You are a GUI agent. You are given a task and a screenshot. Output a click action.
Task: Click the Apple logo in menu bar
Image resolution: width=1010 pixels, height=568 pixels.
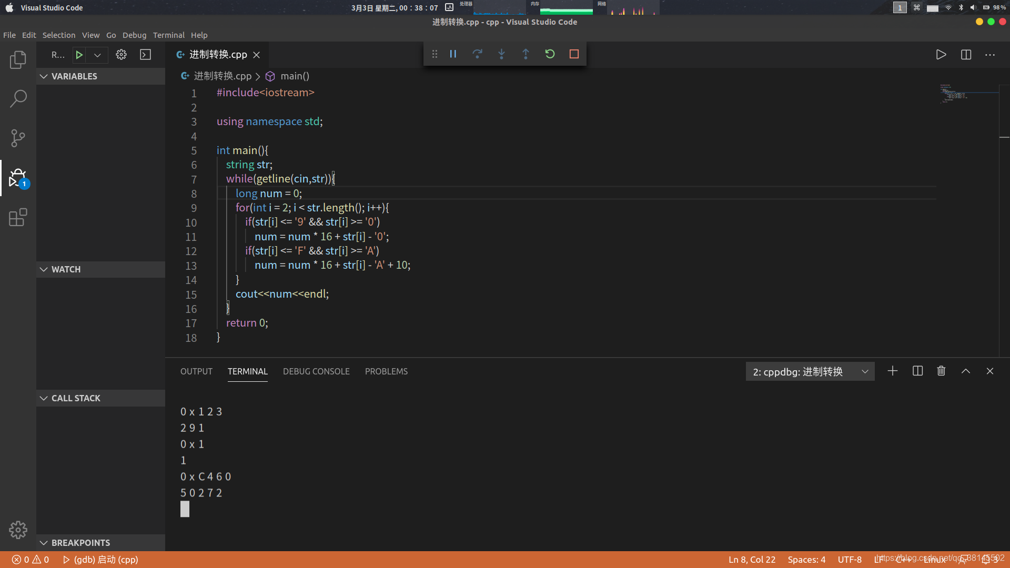(9, 7)
